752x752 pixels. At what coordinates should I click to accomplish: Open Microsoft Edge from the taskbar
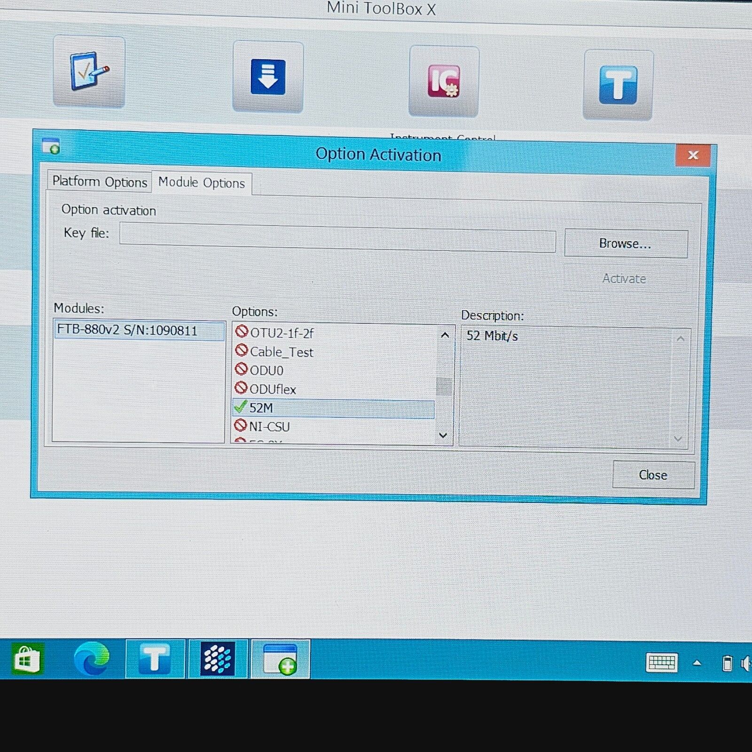[92, 659]
